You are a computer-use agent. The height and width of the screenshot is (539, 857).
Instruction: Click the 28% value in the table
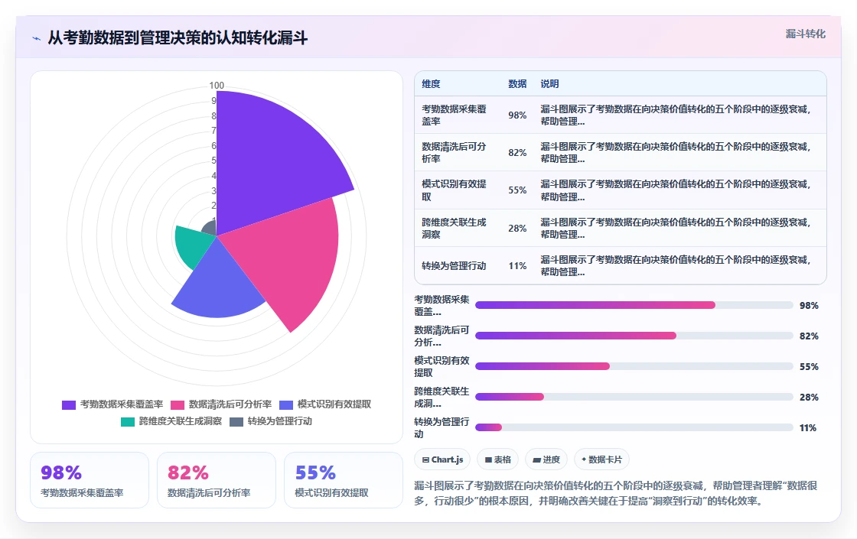[x=517, y=229]
